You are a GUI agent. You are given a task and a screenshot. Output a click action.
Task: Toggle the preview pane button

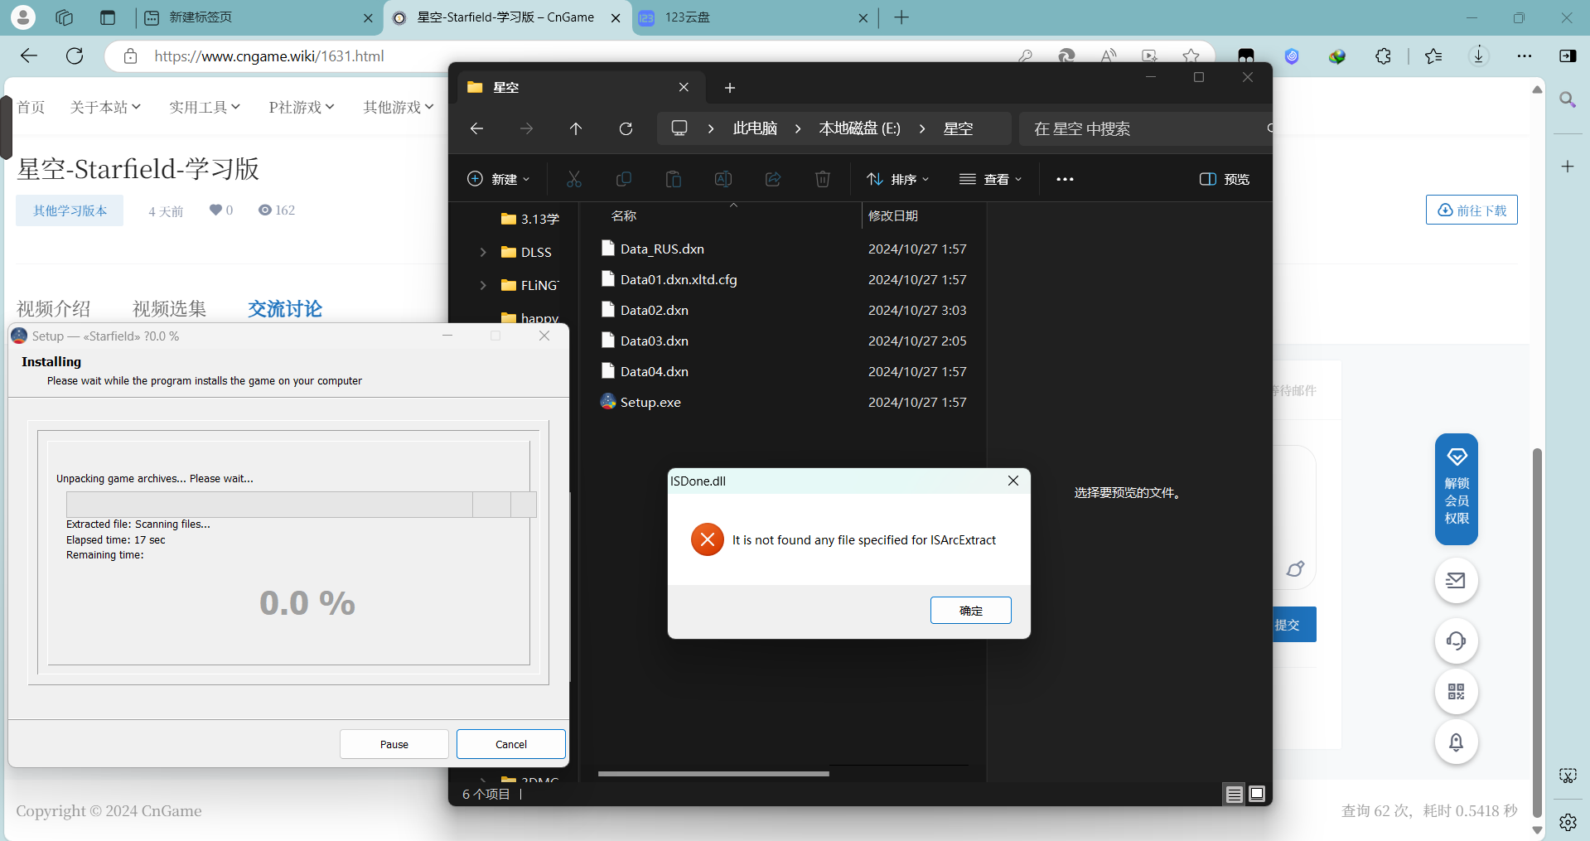[x=1224, y=179]
